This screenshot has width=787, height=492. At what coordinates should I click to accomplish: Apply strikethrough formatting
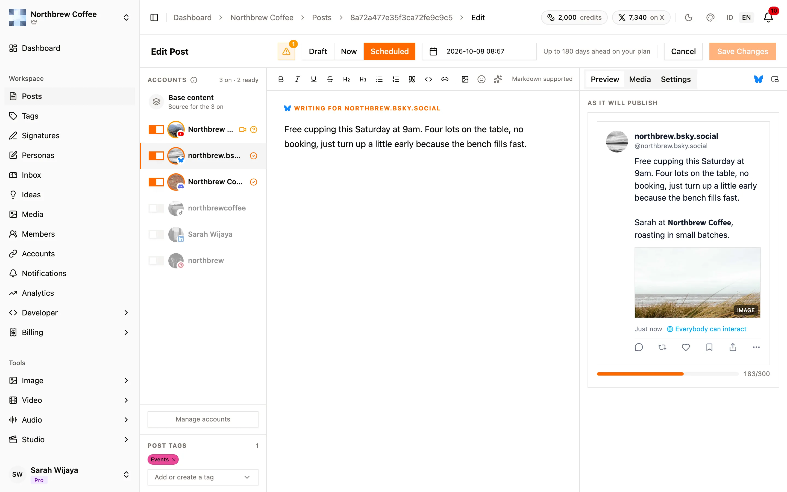pyautogui.click(x=330, y=79)
